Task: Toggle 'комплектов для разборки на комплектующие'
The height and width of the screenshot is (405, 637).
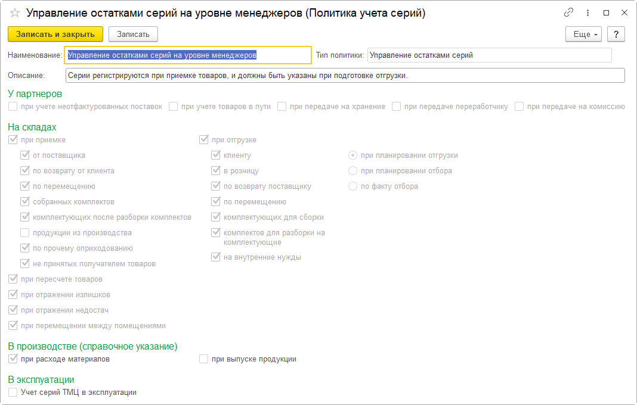Action: pos(216,232)
